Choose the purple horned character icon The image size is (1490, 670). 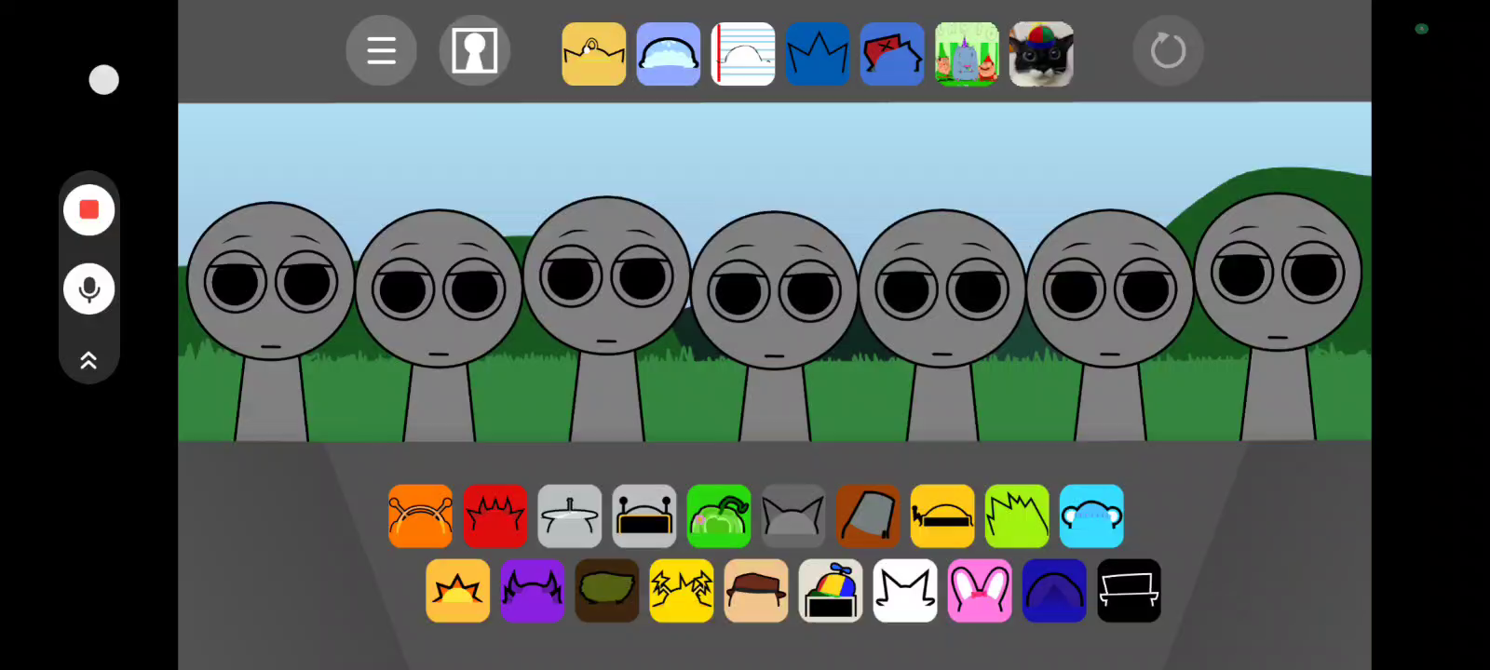[x=532, y=591]
